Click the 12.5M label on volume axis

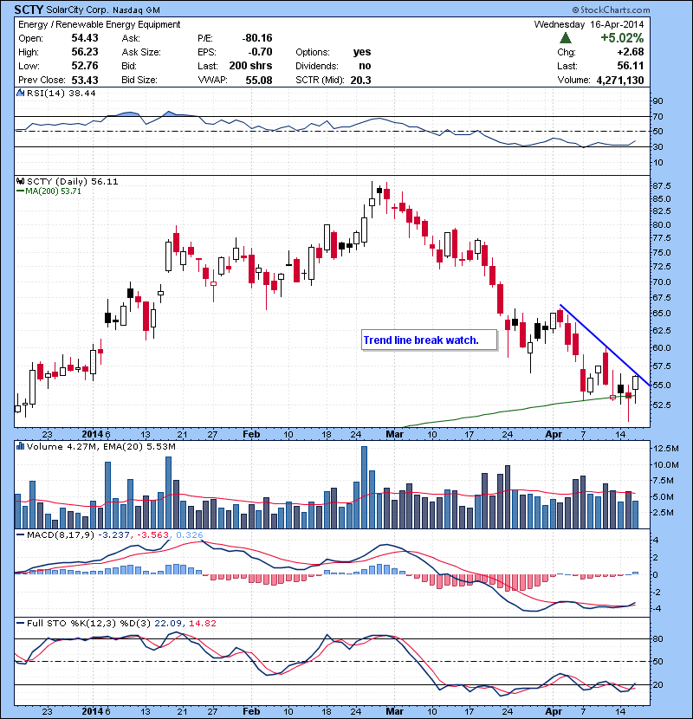(x=666, y=449)
